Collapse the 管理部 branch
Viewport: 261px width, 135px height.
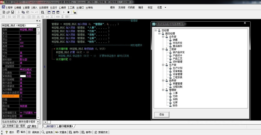[x=163, y=90]
